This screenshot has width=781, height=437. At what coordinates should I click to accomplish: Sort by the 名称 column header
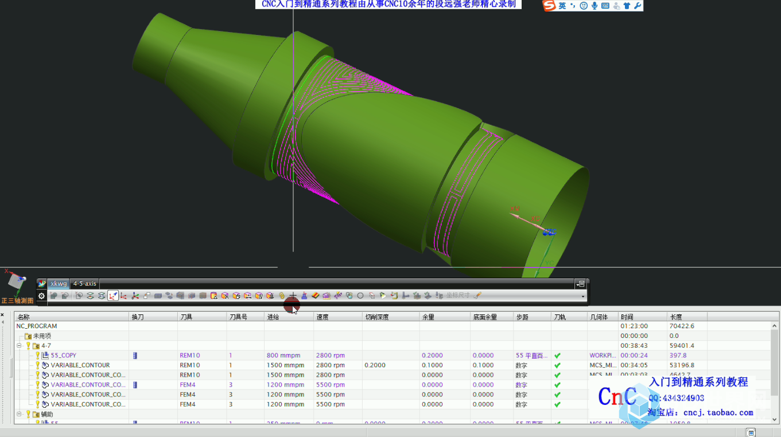(x=72, y=316)
